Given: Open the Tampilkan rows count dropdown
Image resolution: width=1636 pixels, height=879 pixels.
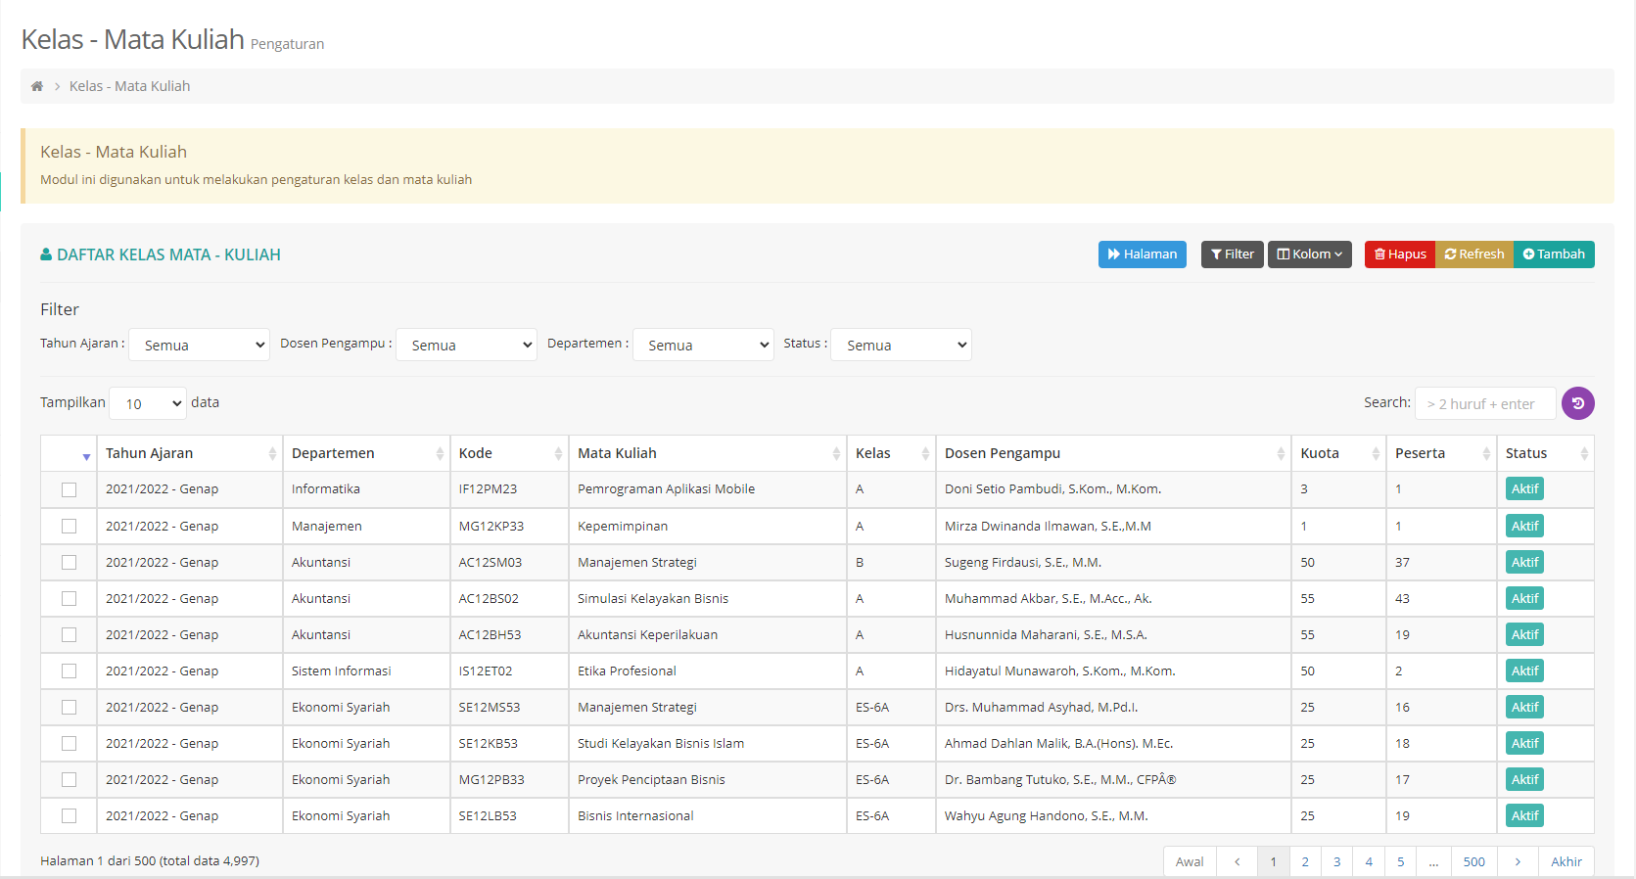Looking at the screenshot, I should (x=148, y=403).
